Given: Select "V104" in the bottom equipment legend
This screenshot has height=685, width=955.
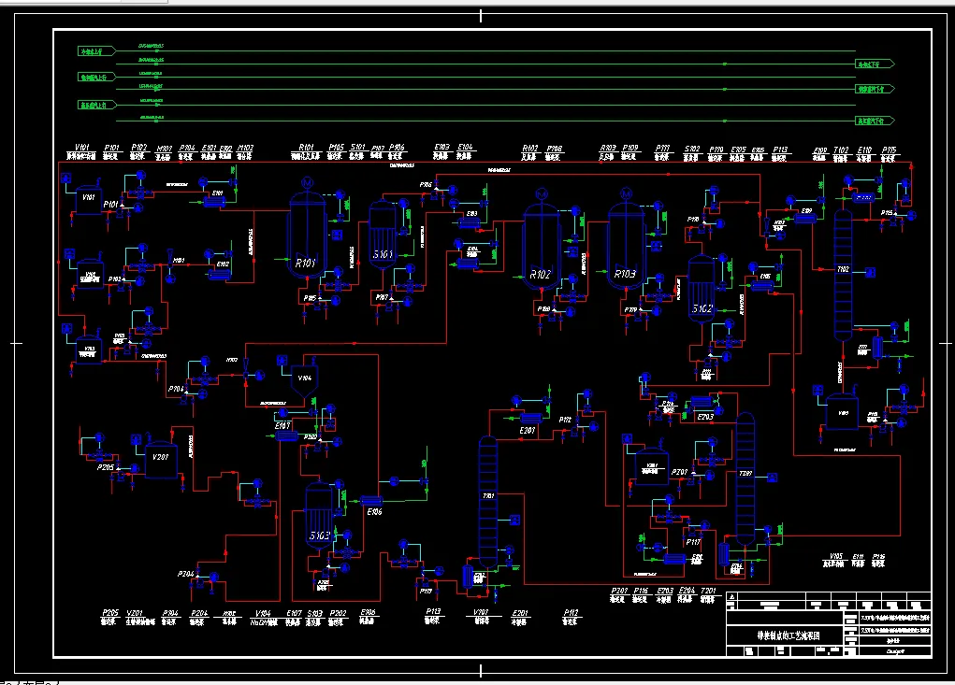Looking at the screenshot, I should 263,613.
